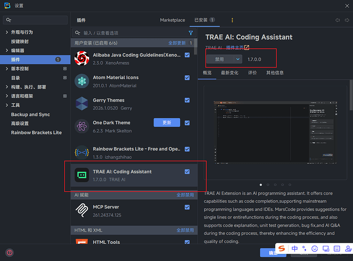Click the Gerry Themes plugin icon
353x261 pixels.
(82, 104)
